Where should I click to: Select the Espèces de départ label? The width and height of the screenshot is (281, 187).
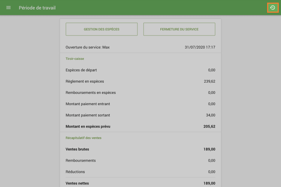pyautogui.click(x=81, y=70)
